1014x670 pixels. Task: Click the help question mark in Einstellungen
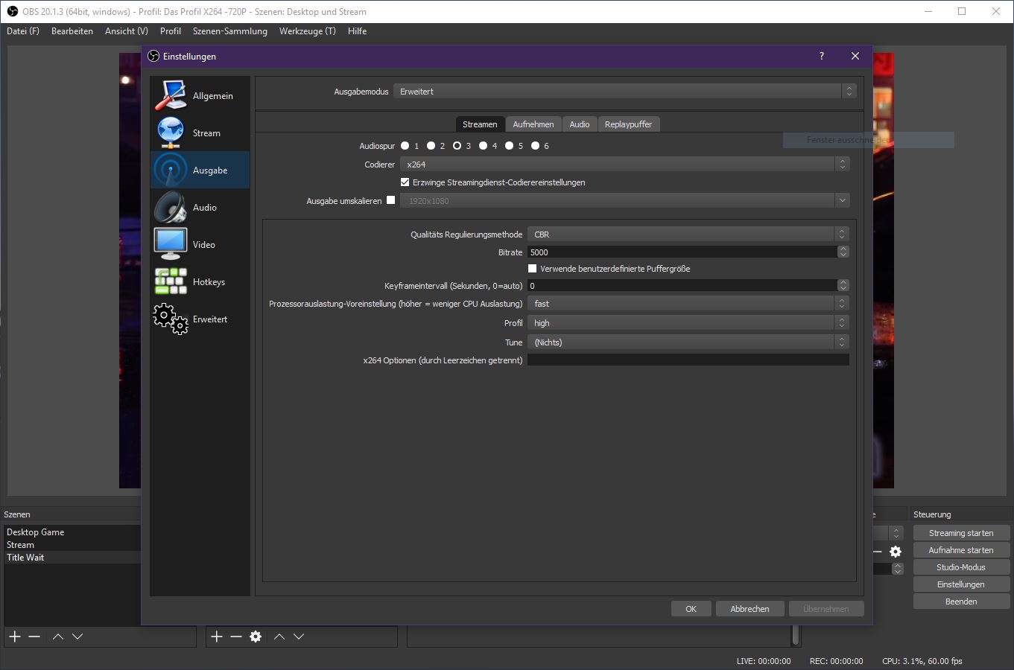point(821,56)
